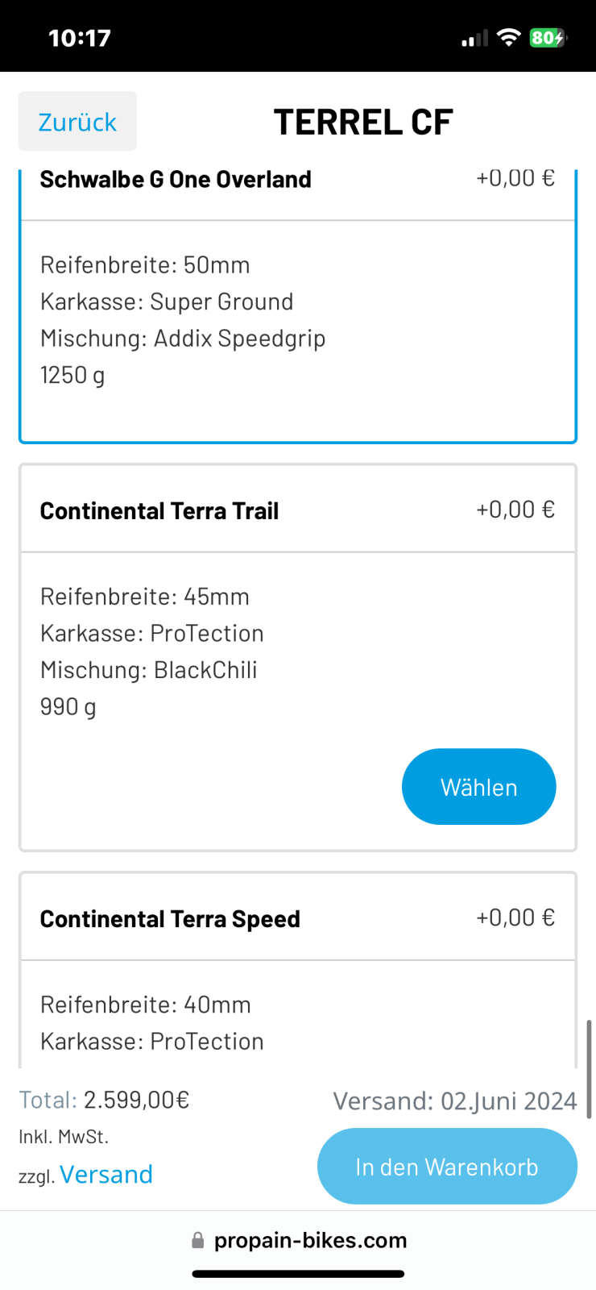Tap the Zurück back button

click(77, 122)
